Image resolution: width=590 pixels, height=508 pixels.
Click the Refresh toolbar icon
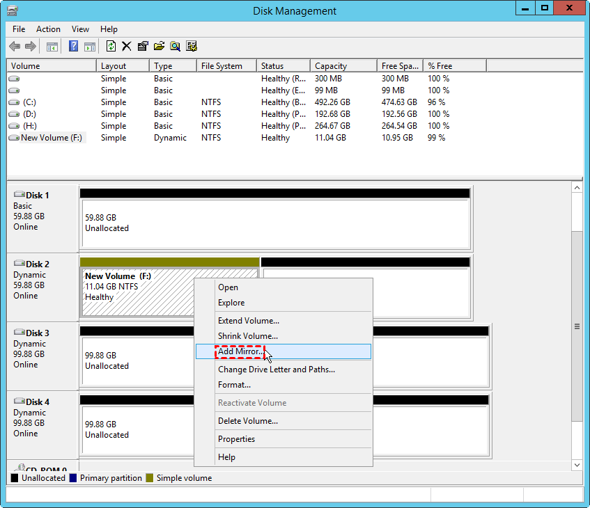[x=111, y=47]
